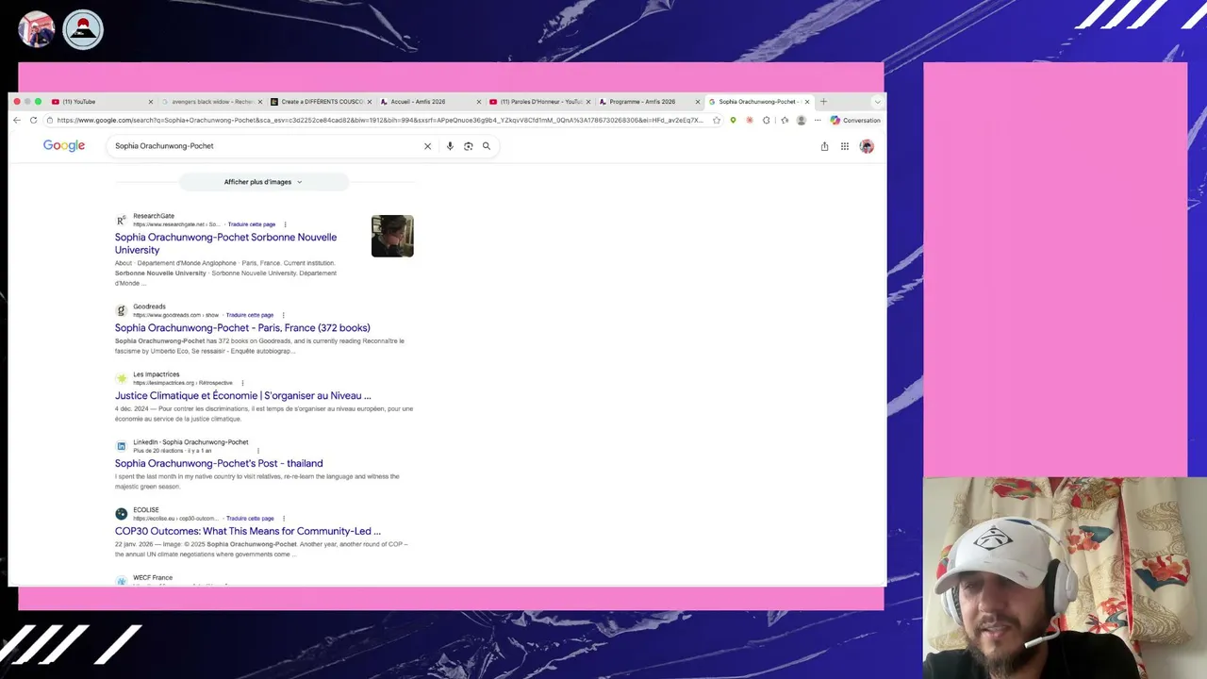Bookmark this page with the star icon

click(x=717, y=120)
